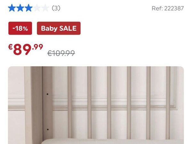Click the sale price €89.99
This screenshot has width=192, height=144.
point(26,49)
